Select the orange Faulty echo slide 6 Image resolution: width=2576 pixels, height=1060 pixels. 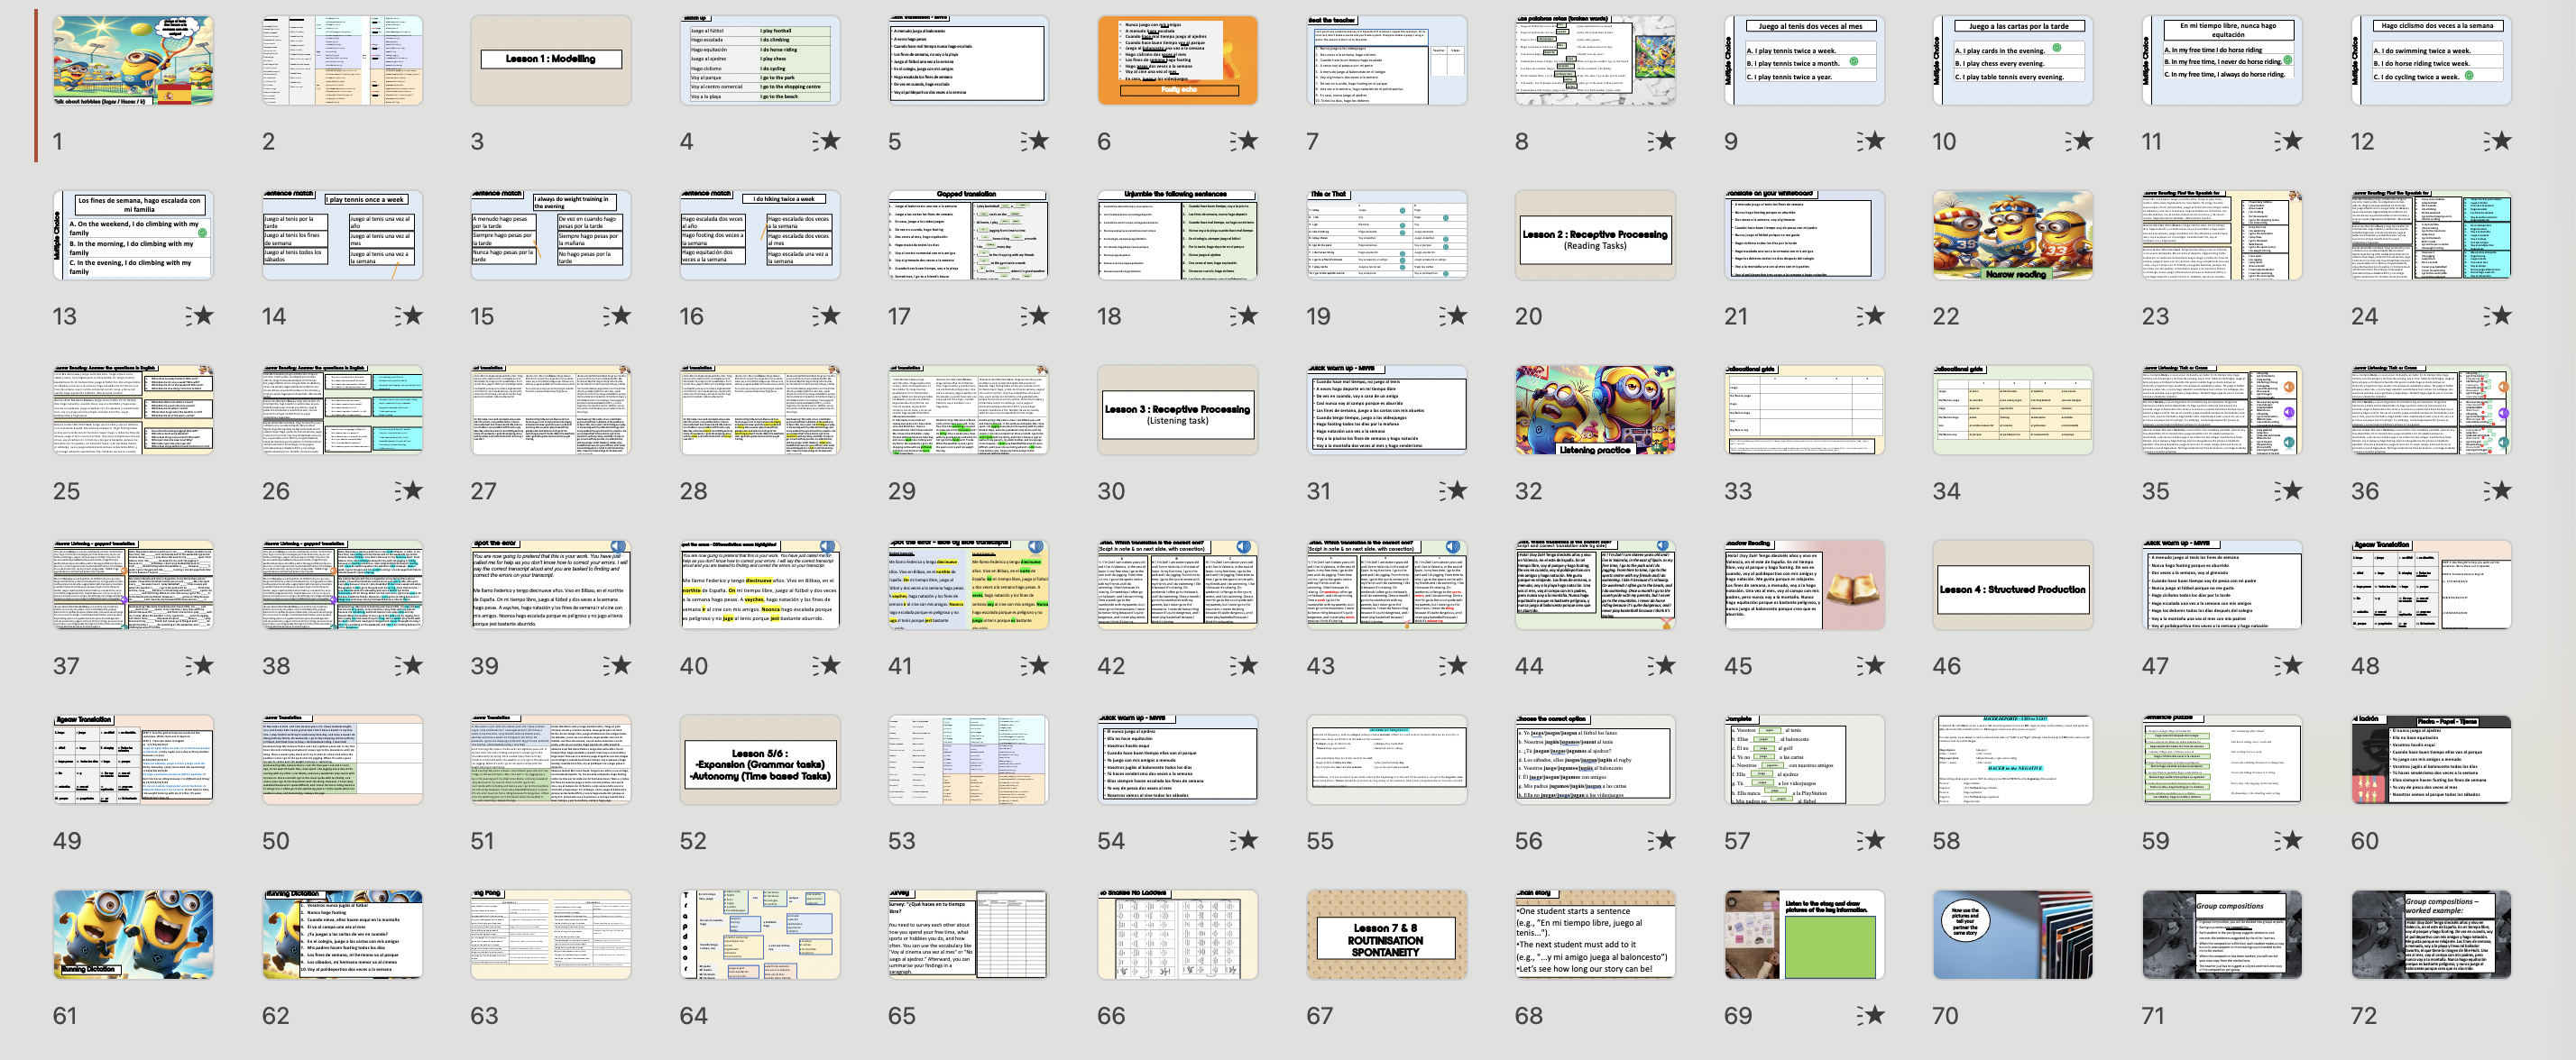click(1178, 60)
